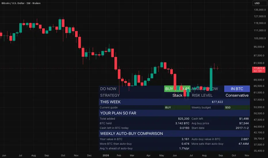Click the 2017-1-2 start date value
This screenshot has width=268, height=158.
pyautogui.click(x=242, y=128)
